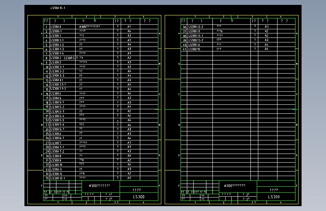
Task: Click part code LS300 6-1 in row 26
Action: click(x=57, y=138)
